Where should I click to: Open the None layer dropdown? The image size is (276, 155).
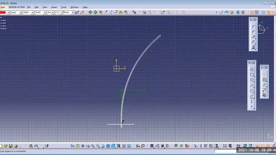68,12
